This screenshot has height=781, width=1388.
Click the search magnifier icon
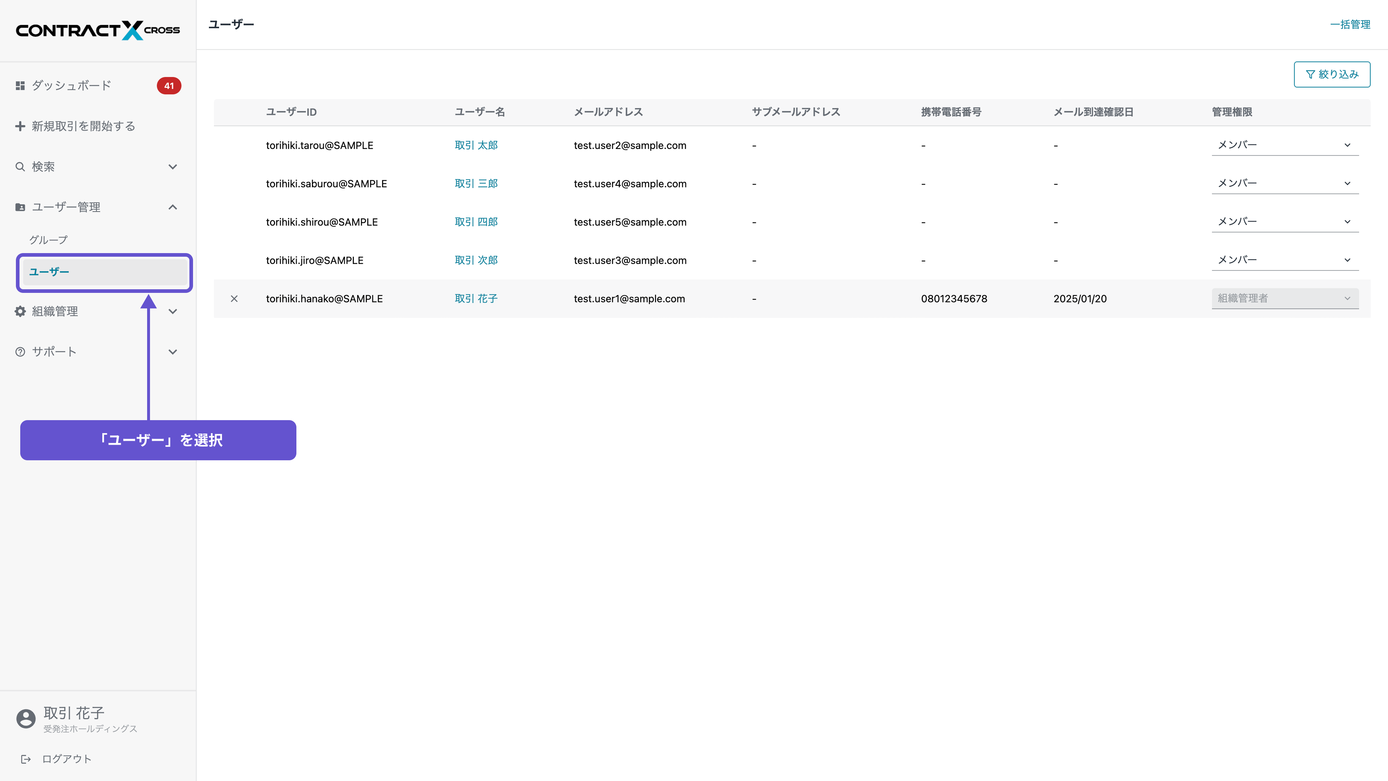coord(20,167)
